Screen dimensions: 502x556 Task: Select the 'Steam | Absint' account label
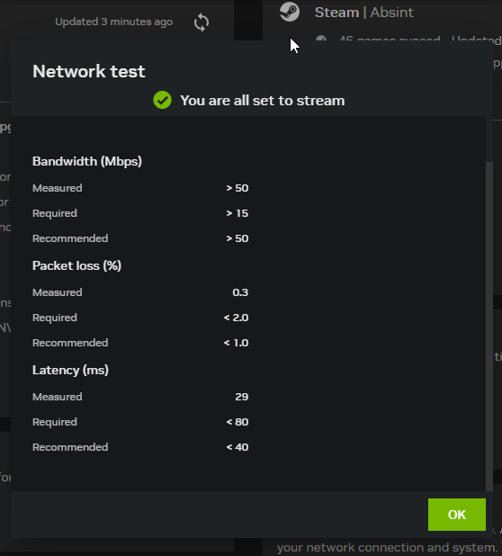[364, 13]
